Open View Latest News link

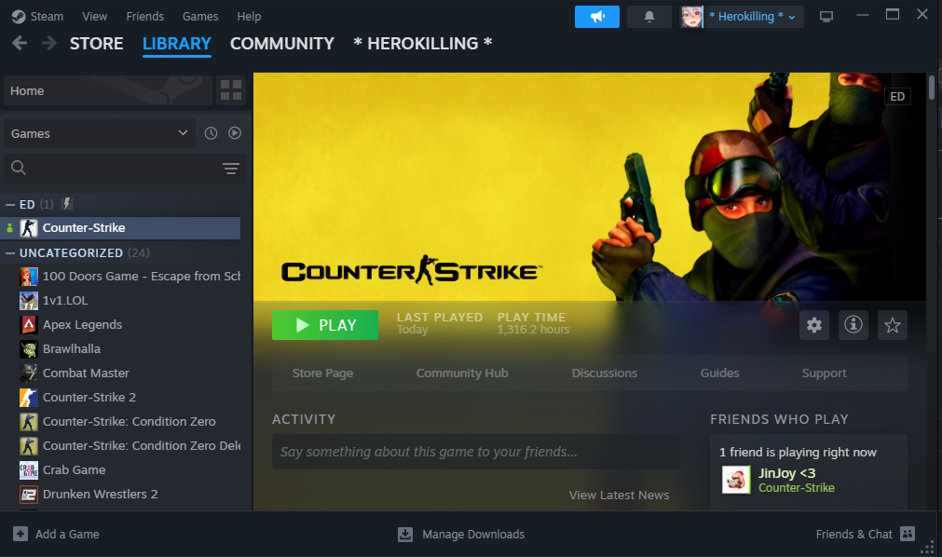[619, 495]
